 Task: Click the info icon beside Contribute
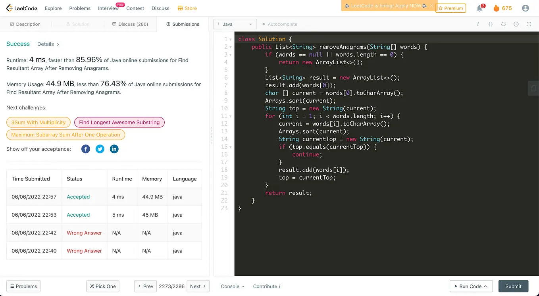pyautogui.click(x=280, y=286)
